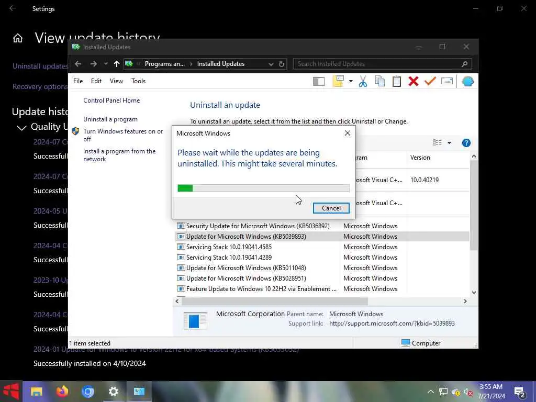This screenshot has width=536, height=402.
Task: Click the support link for kbid=5039893
Action: click(x=392, y=323)
